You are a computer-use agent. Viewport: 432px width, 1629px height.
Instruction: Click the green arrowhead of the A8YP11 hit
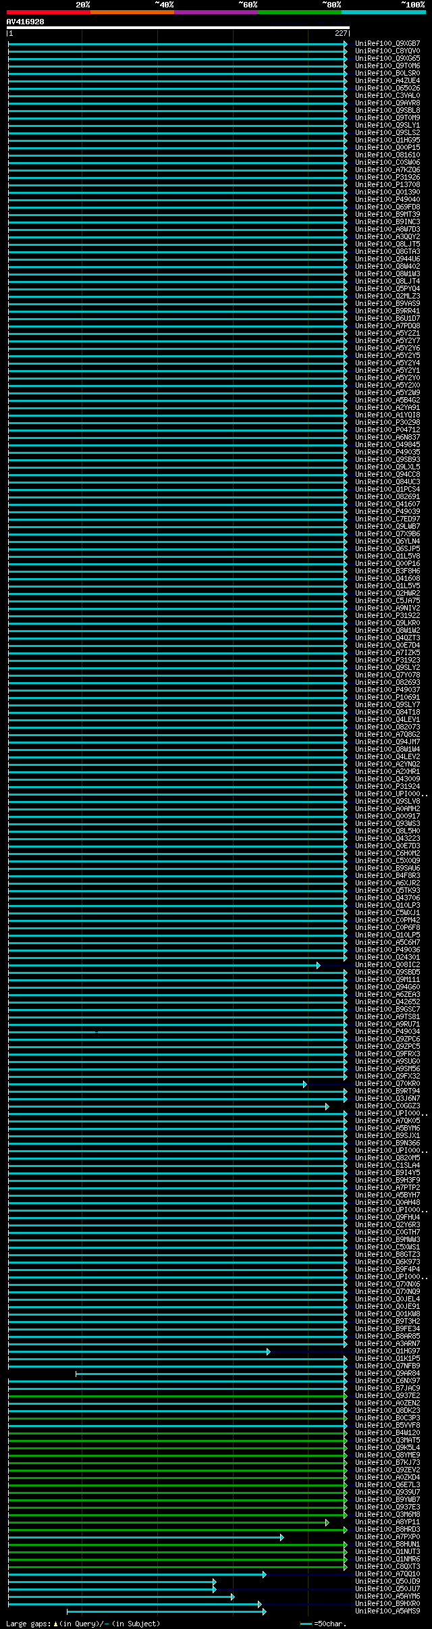[x=327, y=1522]
